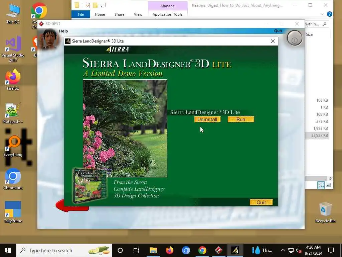Open the View ribbon tab in Explorer
The height and width of the screenshot is (257, 342).
coord(138,14)
